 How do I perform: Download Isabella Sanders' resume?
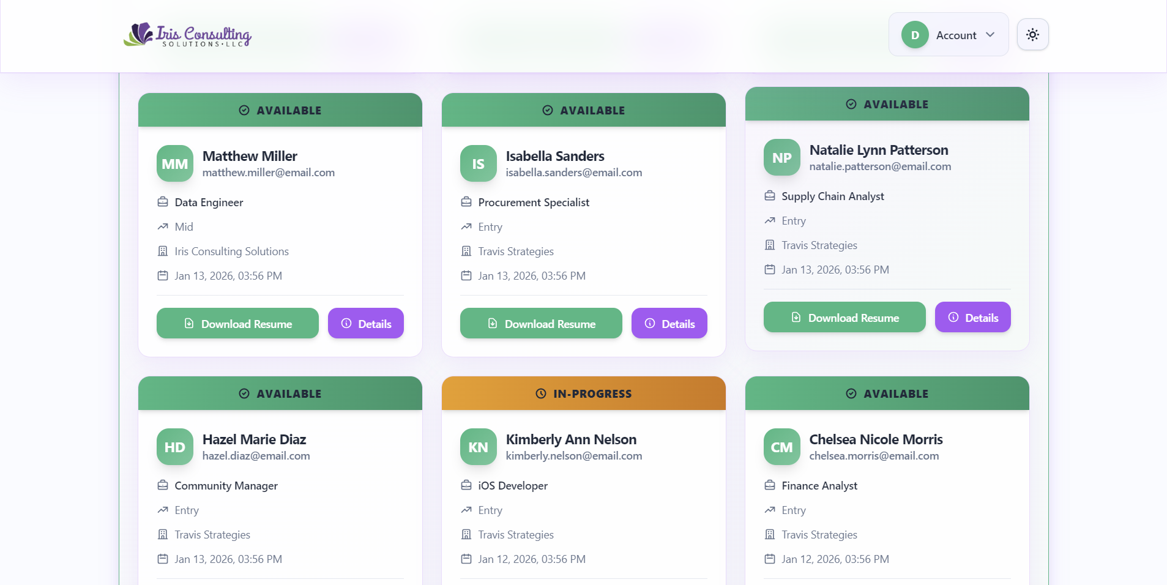(x=541, y=323)
